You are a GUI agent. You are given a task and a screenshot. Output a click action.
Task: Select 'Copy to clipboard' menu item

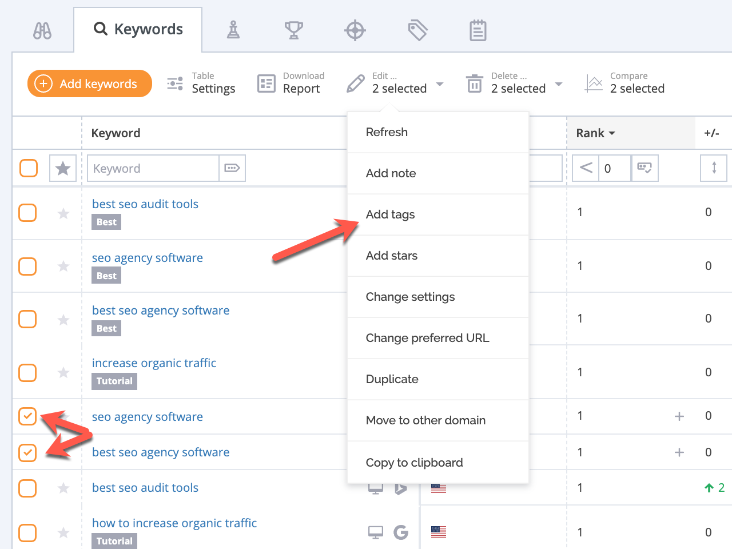point(414,463)
